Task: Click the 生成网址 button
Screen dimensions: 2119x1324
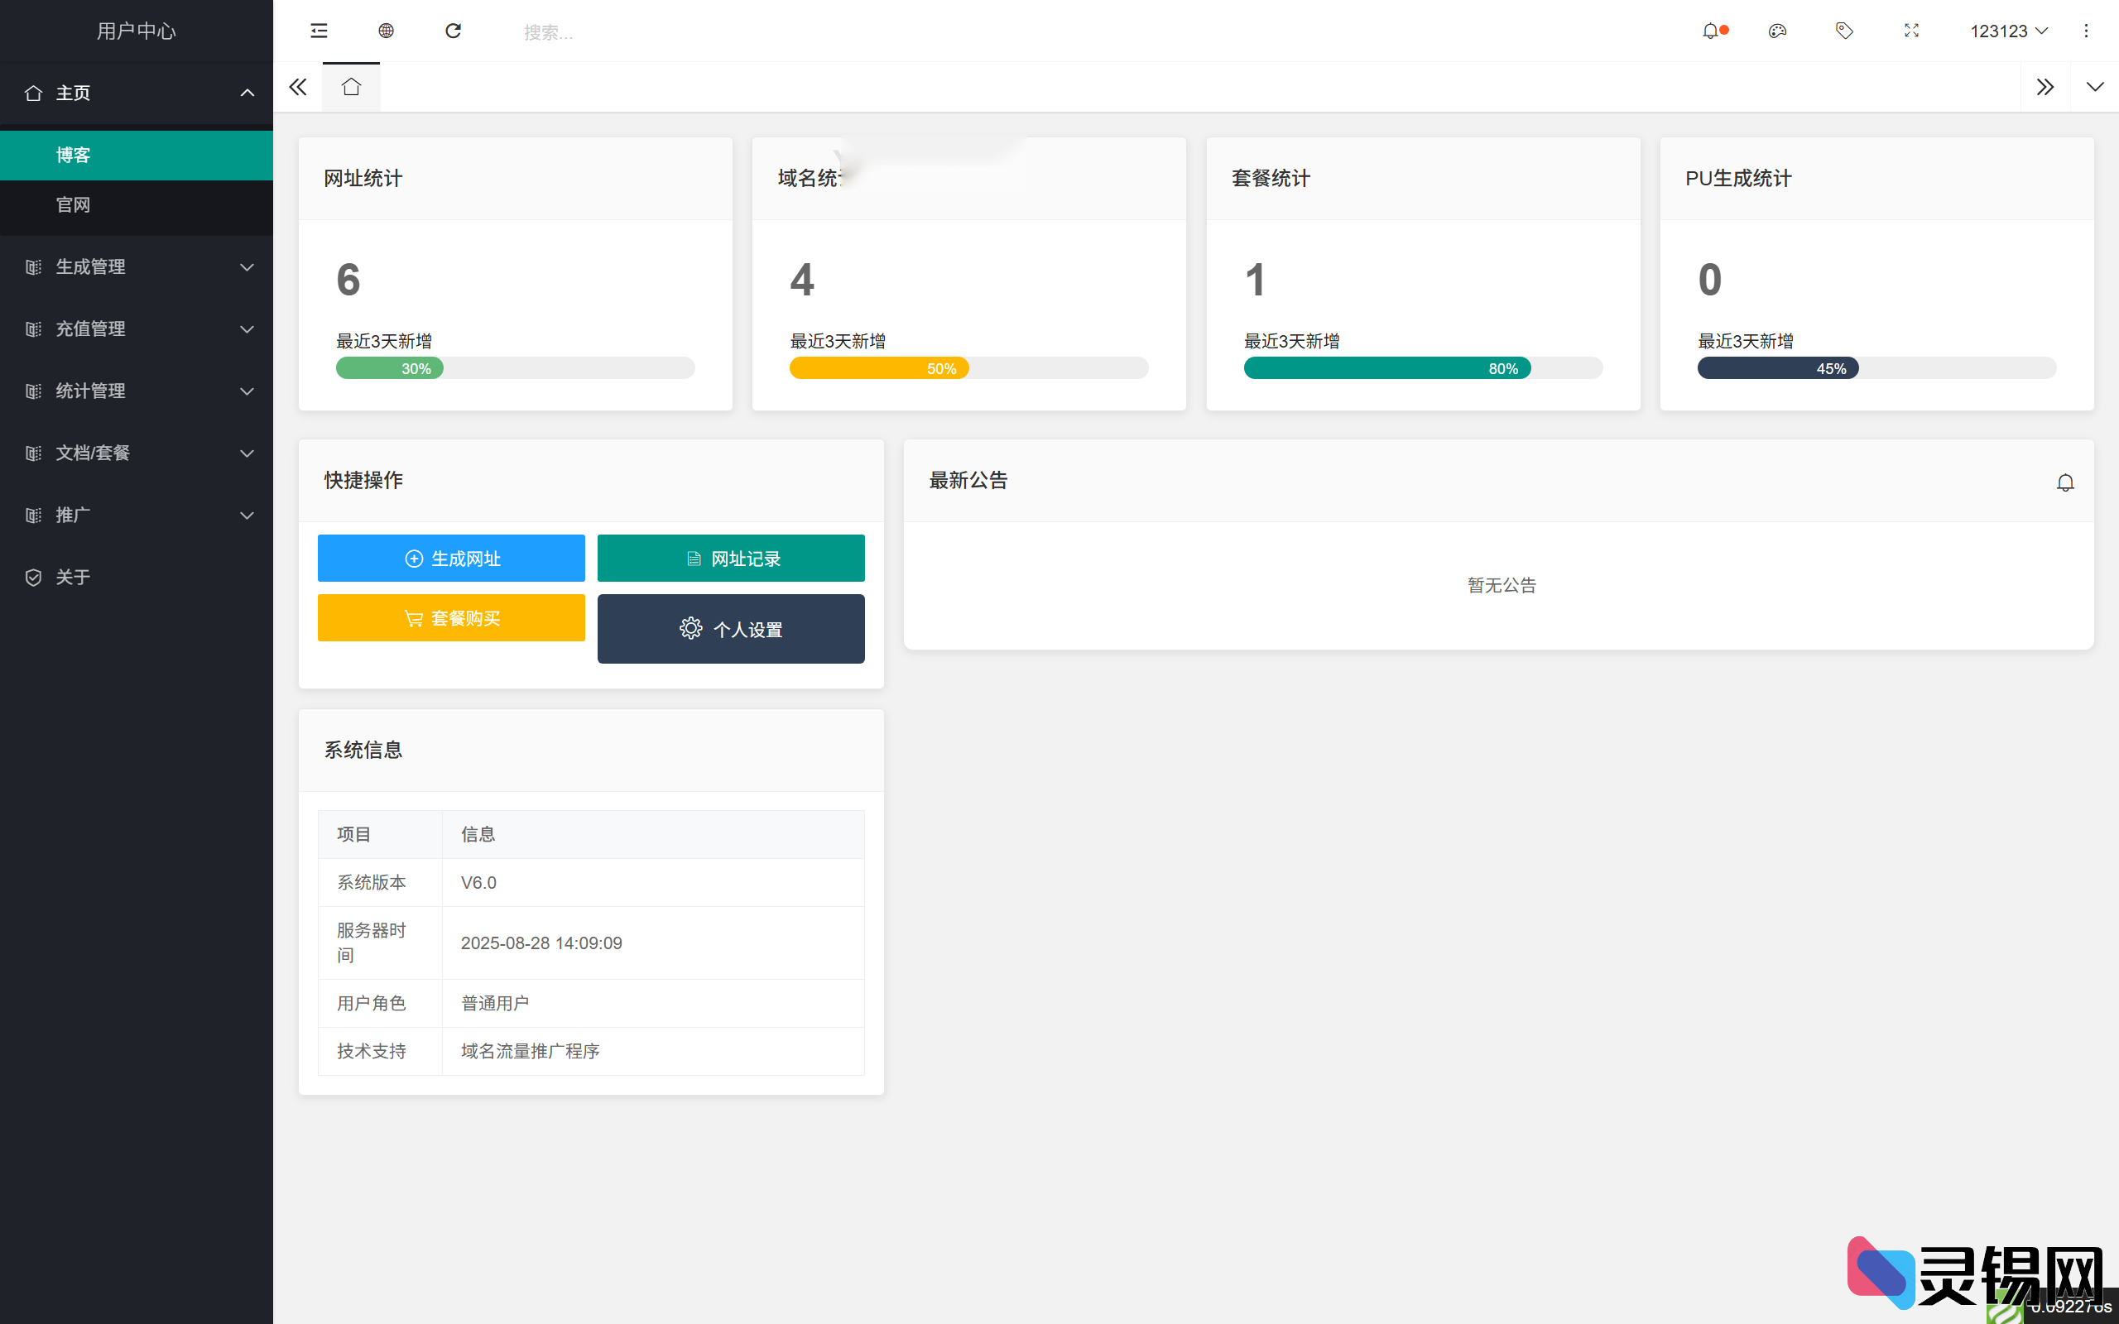Action: point(451,559)
